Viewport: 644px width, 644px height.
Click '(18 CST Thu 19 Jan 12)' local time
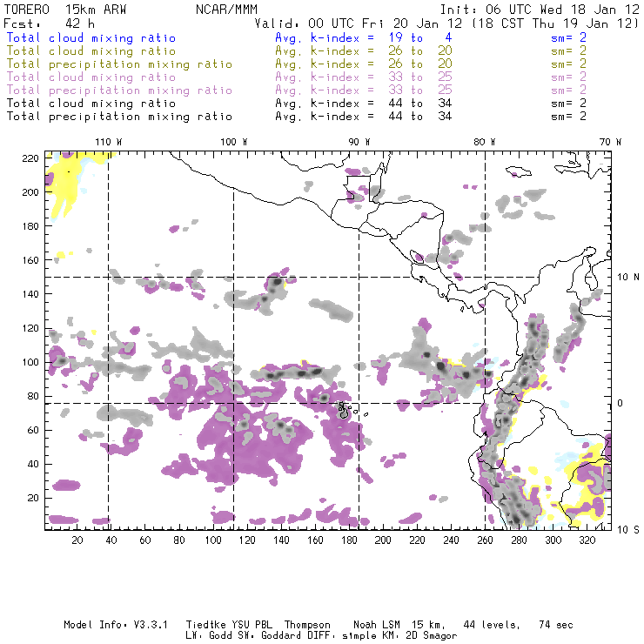tap(555, 23)
